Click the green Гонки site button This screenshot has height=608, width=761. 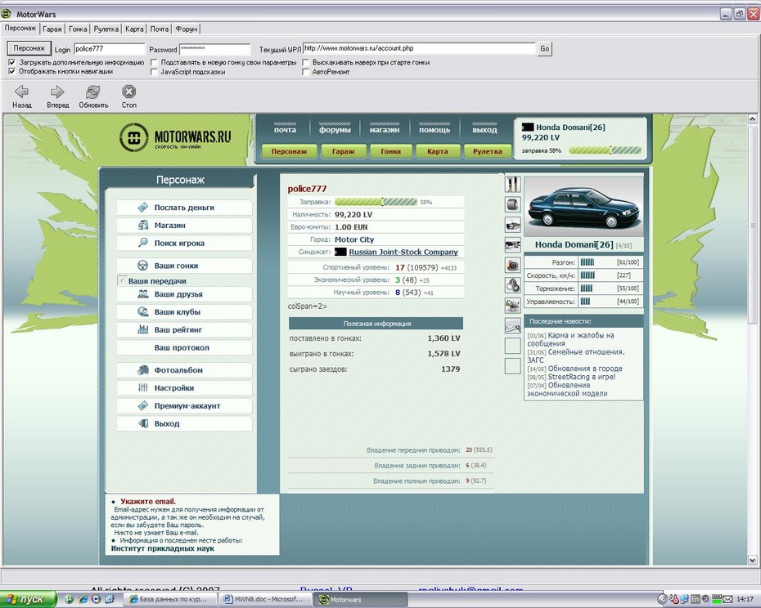tap(390, 151)
